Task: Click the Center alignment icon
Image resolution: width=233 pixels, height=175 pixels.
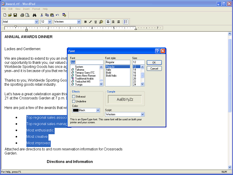Action: (x=113, y=22)
